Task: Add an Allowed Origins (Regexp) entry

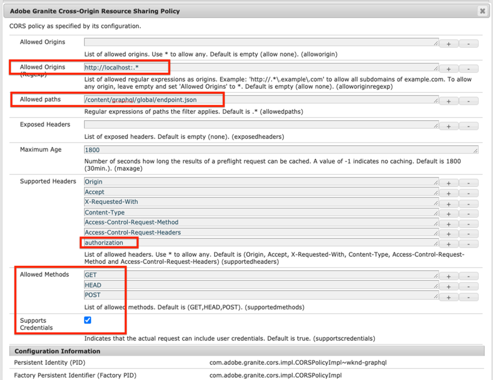Action: click(449, 69)
